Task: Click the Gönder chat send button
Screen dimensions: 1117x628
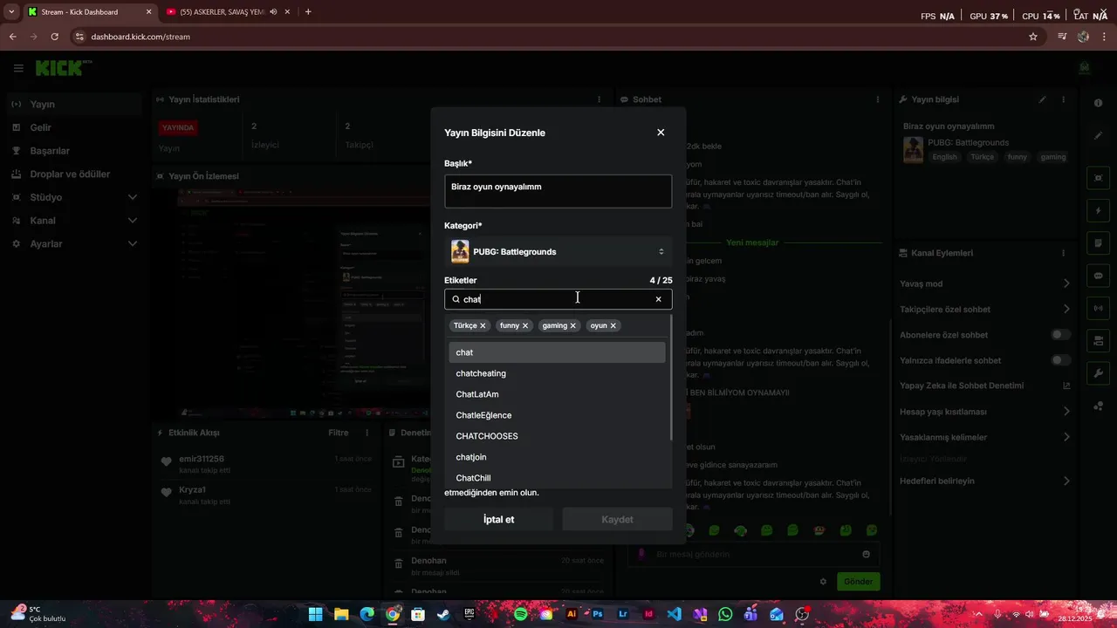Action: 858,582
